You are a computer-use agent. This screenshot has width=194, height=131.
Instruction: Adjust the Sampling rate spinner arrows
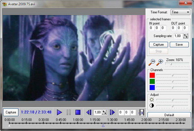[186, 36]
